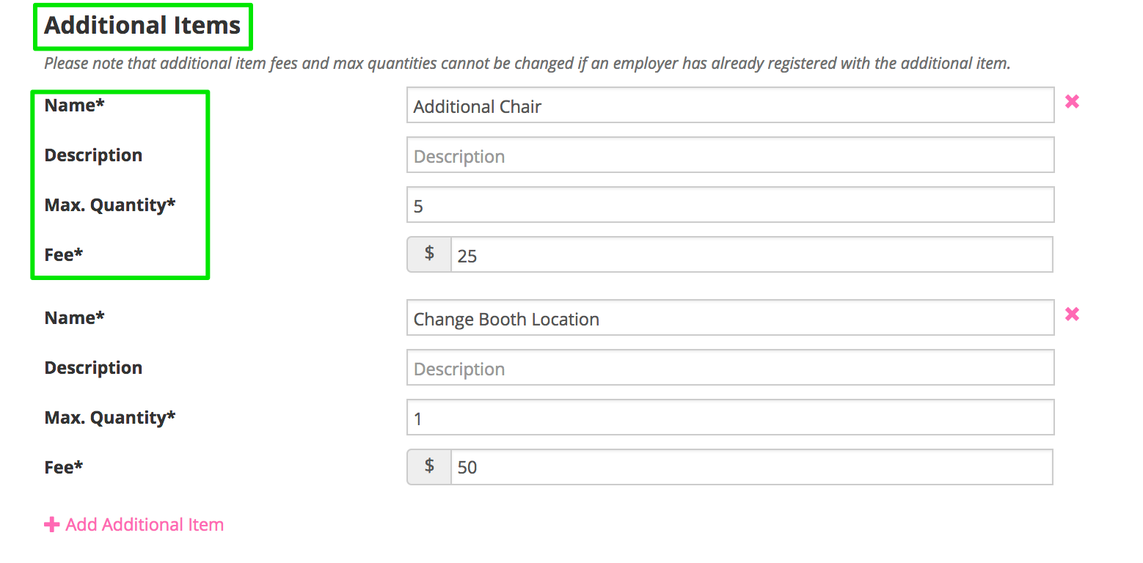Click the Max. Quantity label above the first Fee
This screenshot has height=563, width=1143.
point(110,205)
